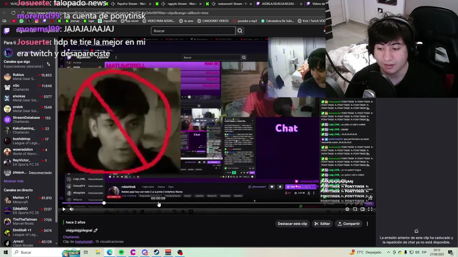Edit the clip title with the pencil icon
Image resolution: width=458 pixels, height=257 pixels.
click(96, 231)
